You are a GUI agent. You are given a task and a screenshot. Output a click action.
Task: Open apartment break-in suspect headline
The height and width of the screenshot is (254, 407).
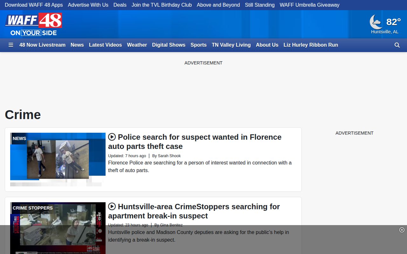194,211
